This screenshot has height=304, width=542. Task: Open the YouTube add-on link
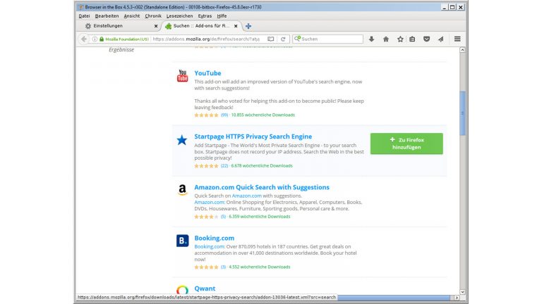click(207, 73)
